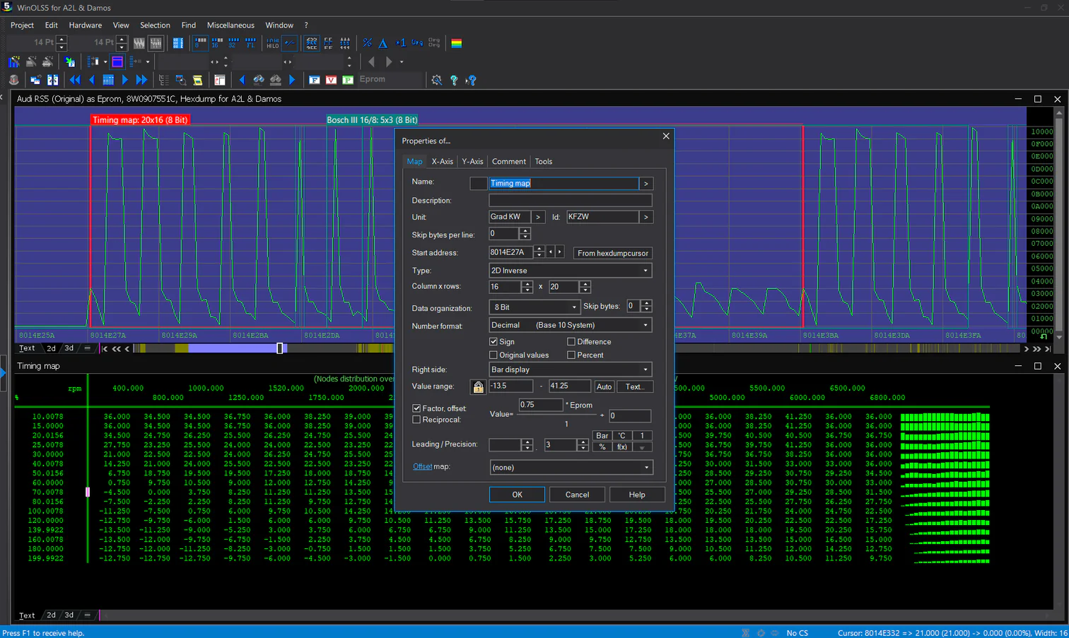Viewport: 1069px width, 638px height.
Task: Click the Auto value range button
Action: (604, 386)
